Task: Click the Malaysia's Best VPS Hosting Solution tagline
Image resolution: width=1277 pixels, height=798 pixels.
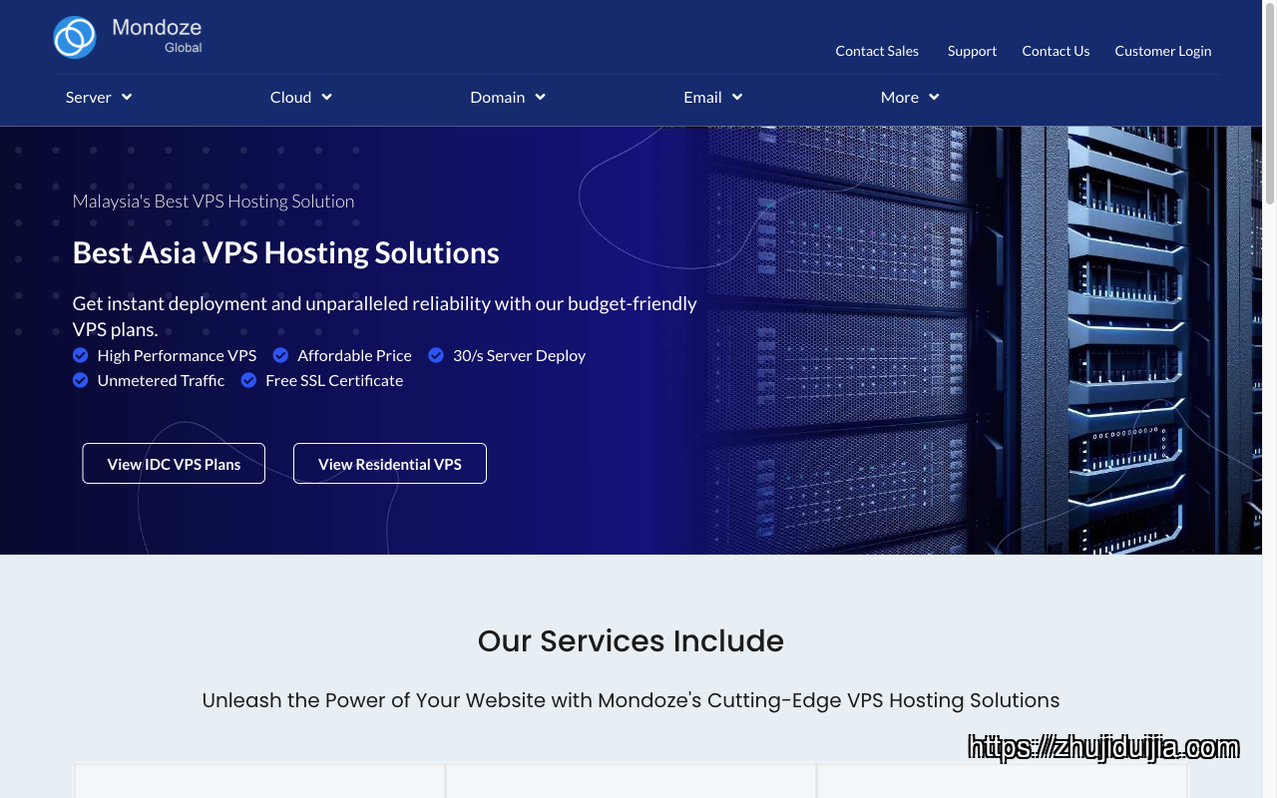Action: click(213, 200)
